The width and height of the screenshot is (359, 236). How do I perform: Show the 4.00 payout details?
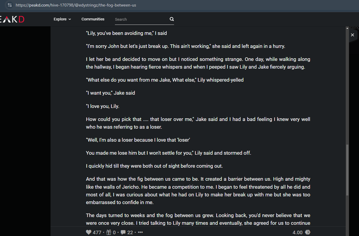pos(298,232)
